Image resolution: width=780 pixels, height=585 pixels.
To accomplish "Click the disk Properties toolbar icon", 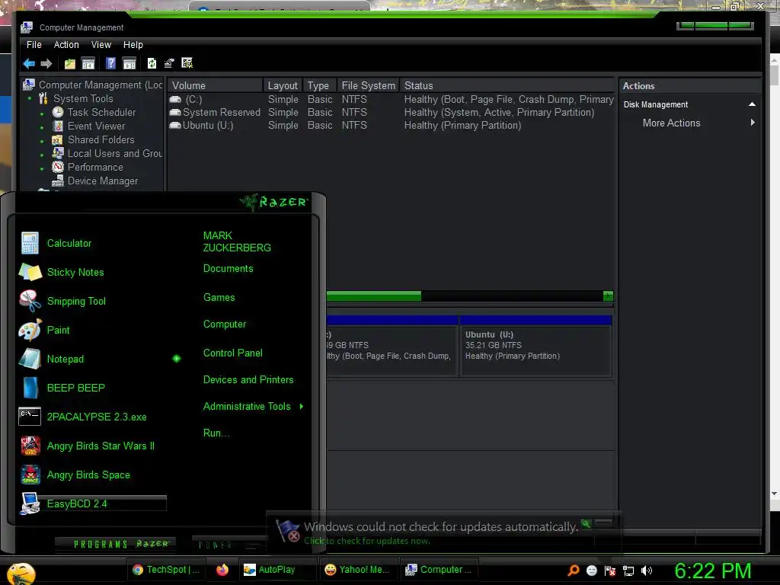I will coord(169,63).
